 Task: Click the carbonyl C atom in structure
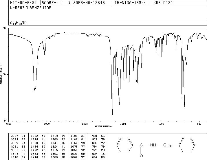[x=141, y=145]
